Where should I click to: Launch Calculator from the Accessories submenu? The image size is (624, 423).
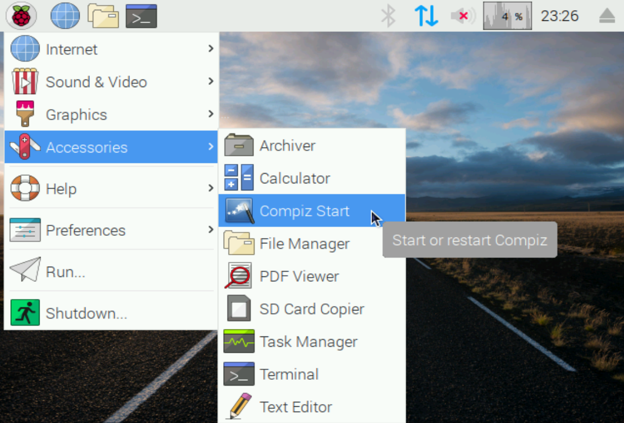pyautogui.click(x=312, y=178)
